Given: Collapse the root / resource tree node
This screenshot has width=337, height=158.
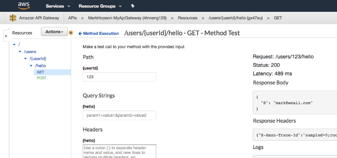Looking at the screenshot, I should pyautogui.click(x=14, y=45).
